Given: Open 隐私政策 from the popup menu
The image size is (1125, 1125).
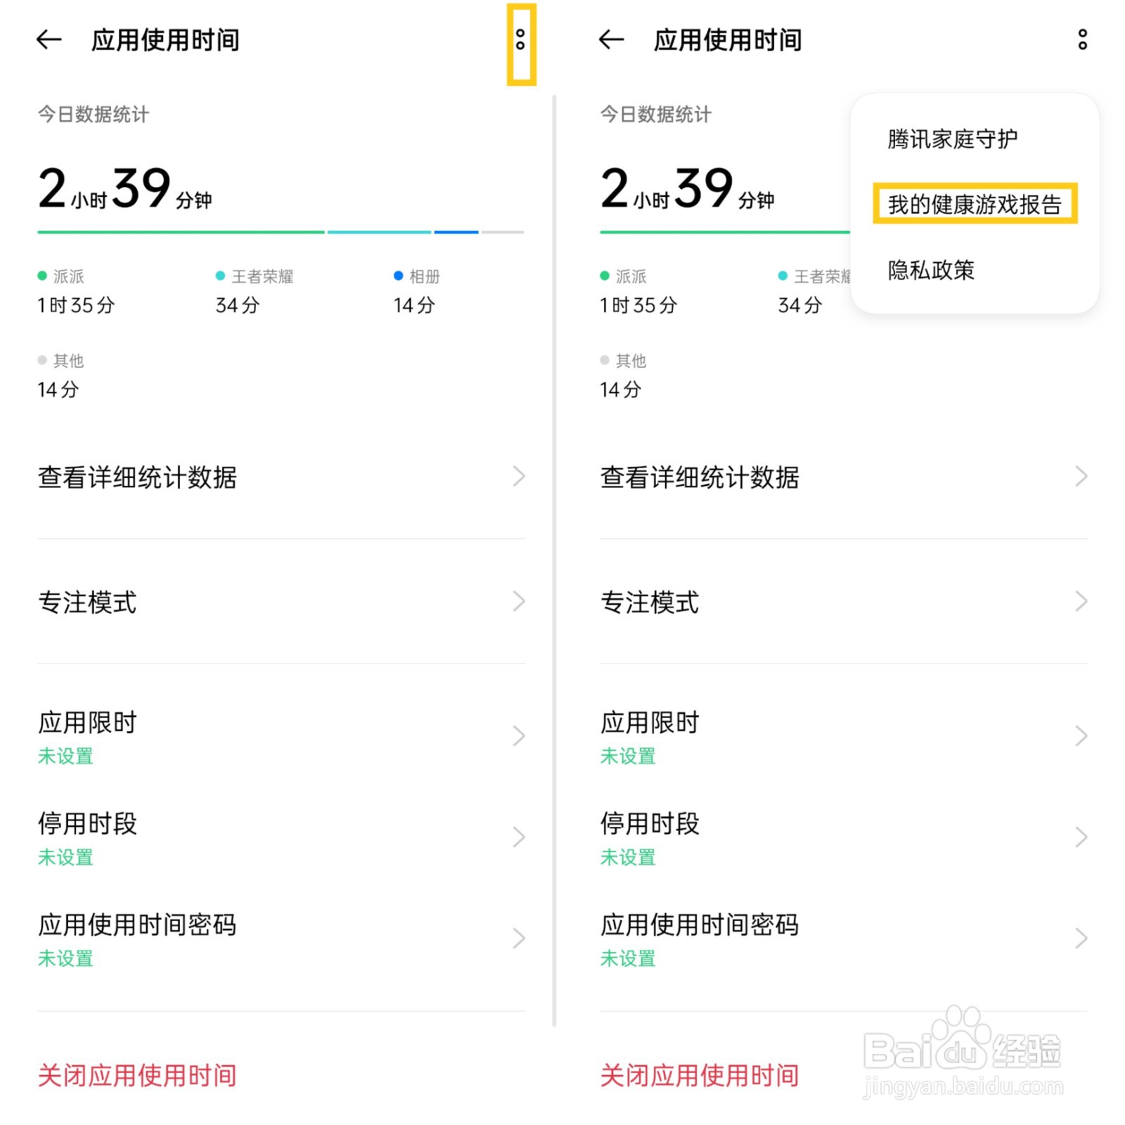Looking at the screenshot, I should pos(931,270).
